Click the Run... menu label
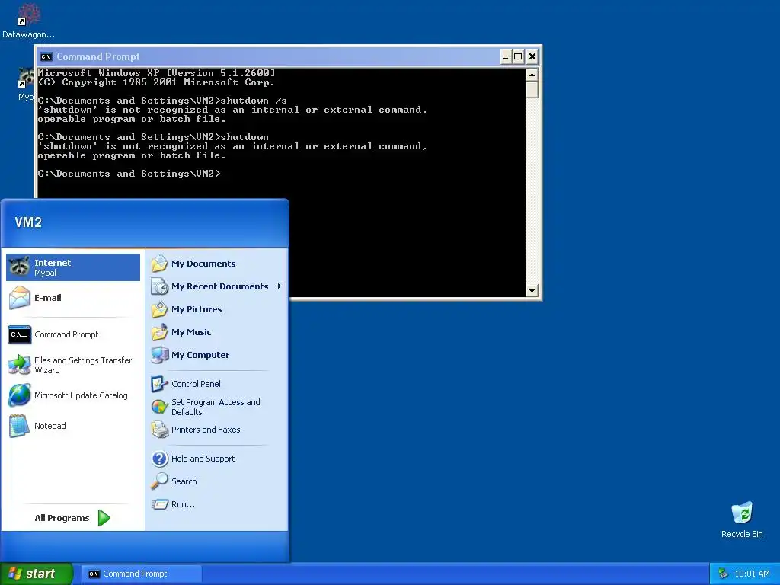 [183, 504]
